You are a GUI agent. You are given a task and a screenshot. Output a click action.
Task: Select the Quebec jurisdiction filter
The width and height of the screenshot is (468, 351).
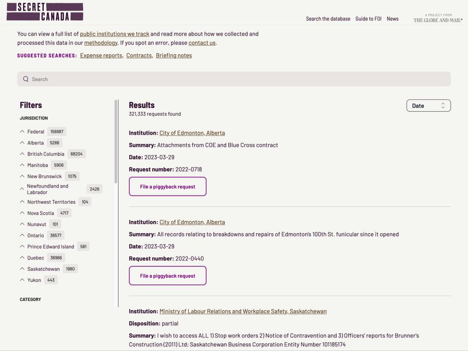[35, 258]
